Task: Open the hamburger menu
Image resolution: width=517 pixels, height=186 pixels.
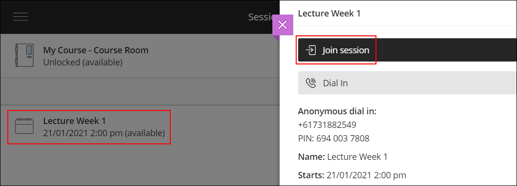Action: coord(20,17)
